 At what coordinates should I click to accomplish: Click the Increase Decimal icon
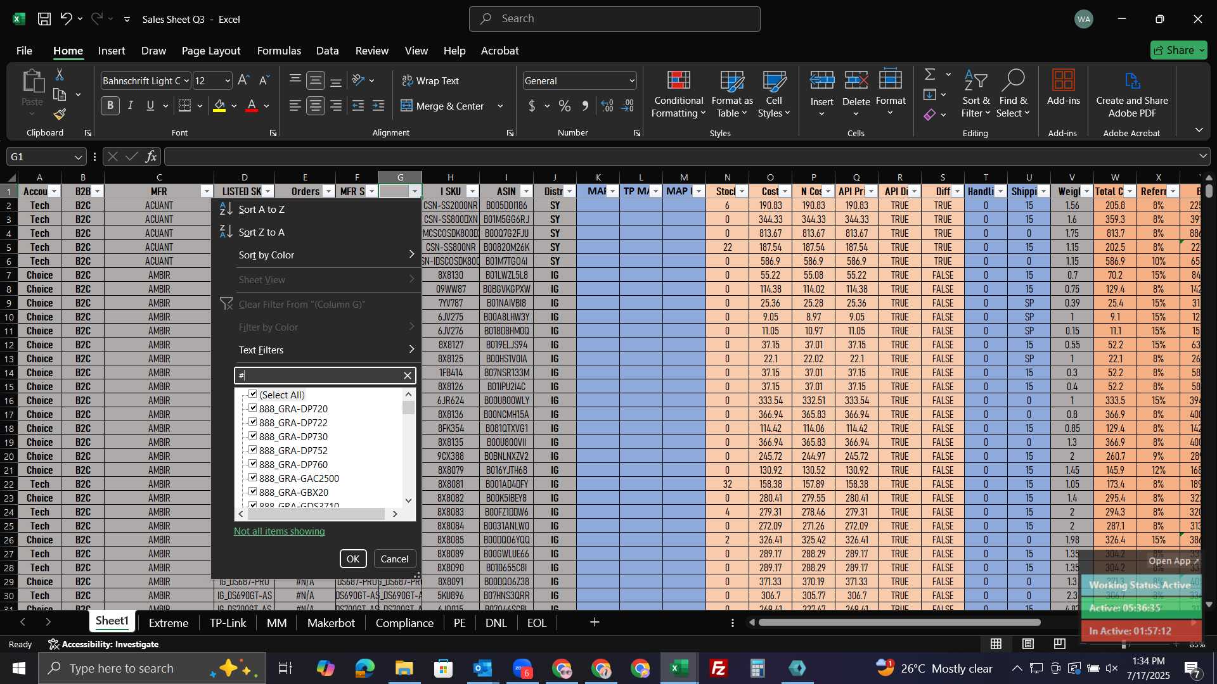point(607,106)
